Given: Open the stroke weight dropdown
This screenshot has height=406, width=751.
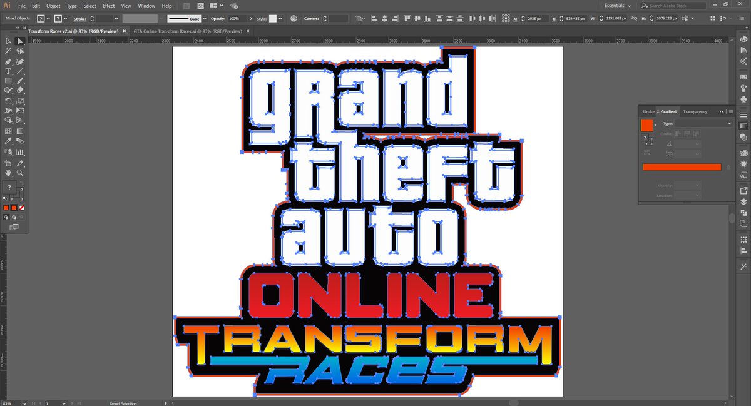Looking at the screenshot, I should click(x=116, y=19).
